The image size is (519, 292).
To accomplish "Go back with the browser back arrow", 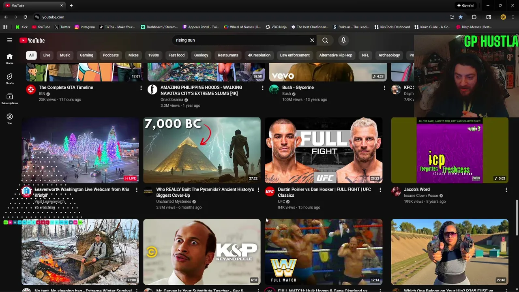I will [x=6, y=17].
